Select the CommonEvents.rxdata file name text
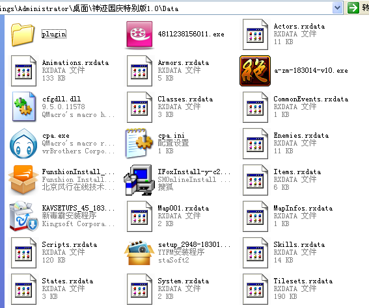This screenshot has width=369, height=308. point(311,99)
